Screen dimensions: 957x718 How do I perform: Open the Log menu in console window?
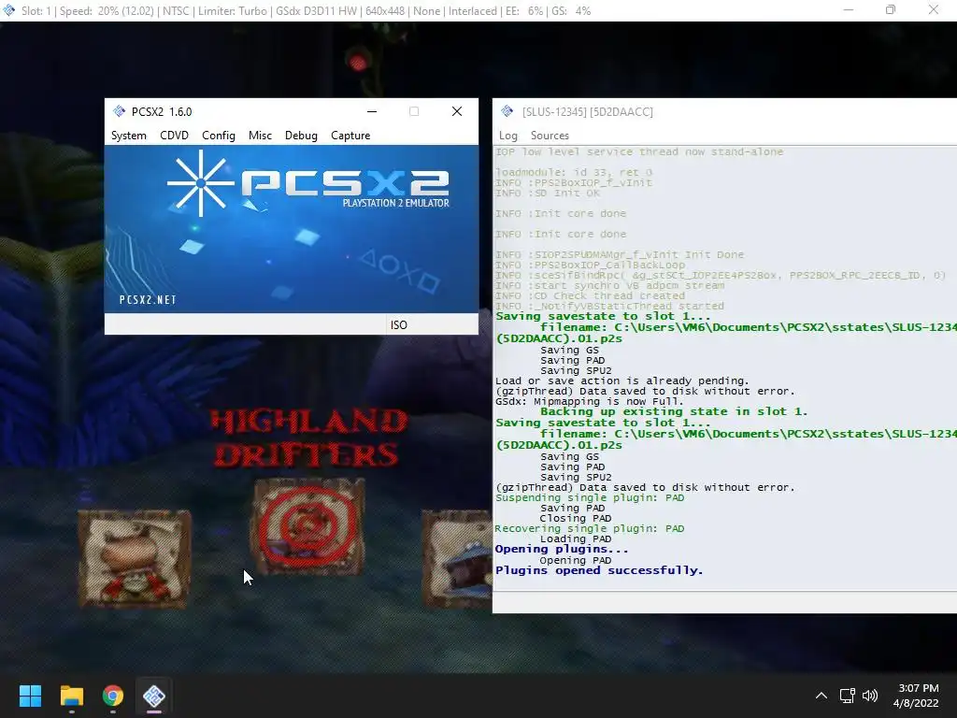(x=507, y=136)
